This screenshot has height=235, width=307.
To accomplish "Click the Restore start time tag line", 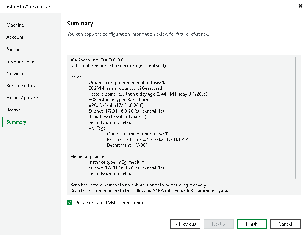I will (148, 139).
